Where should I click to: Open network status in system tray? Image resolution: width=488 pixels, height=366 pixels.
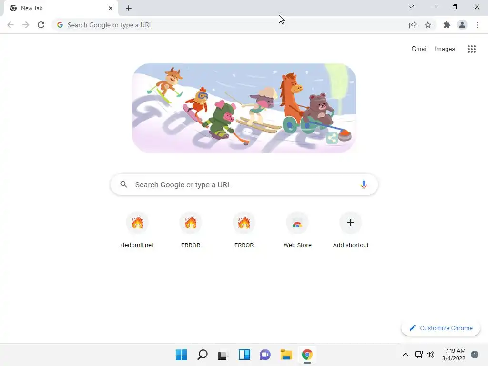pyautogui.click(x=418, y=355)
